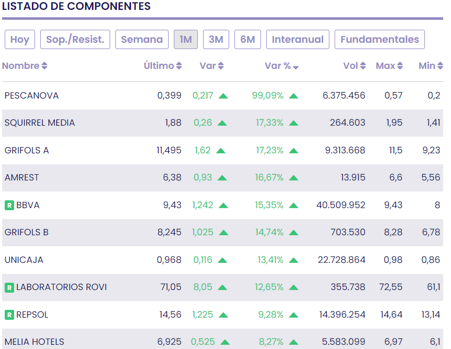Screen dimensions: 451x349
Task: Click the sort arrows icon next to Min
Action: click(440, 66)
